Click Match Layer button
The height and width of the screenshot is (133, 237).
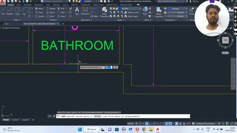pos(131,16)
